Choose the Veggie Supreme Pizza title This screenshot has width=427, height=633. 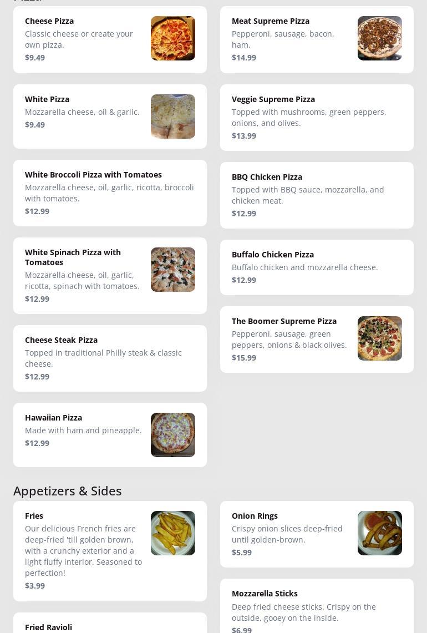[273, 99]
